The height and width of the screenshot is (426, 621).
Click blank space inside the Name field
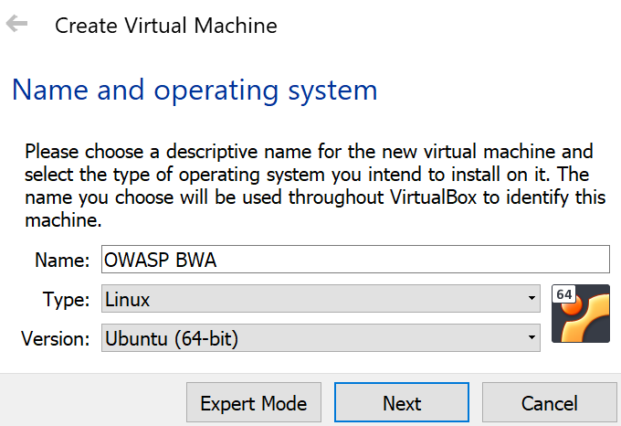[411, 259]
